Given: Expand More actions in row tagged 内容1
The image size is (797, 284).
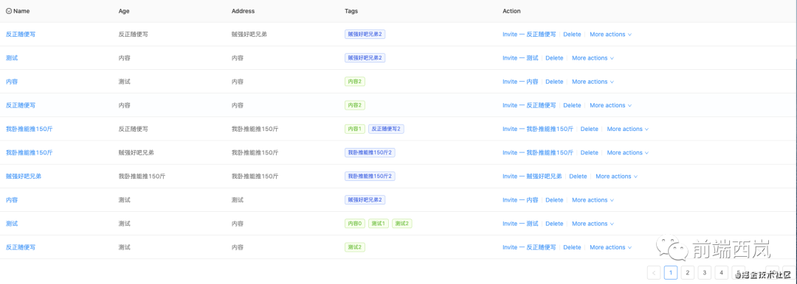Looking at the screenshot, I should click(628, 129).
